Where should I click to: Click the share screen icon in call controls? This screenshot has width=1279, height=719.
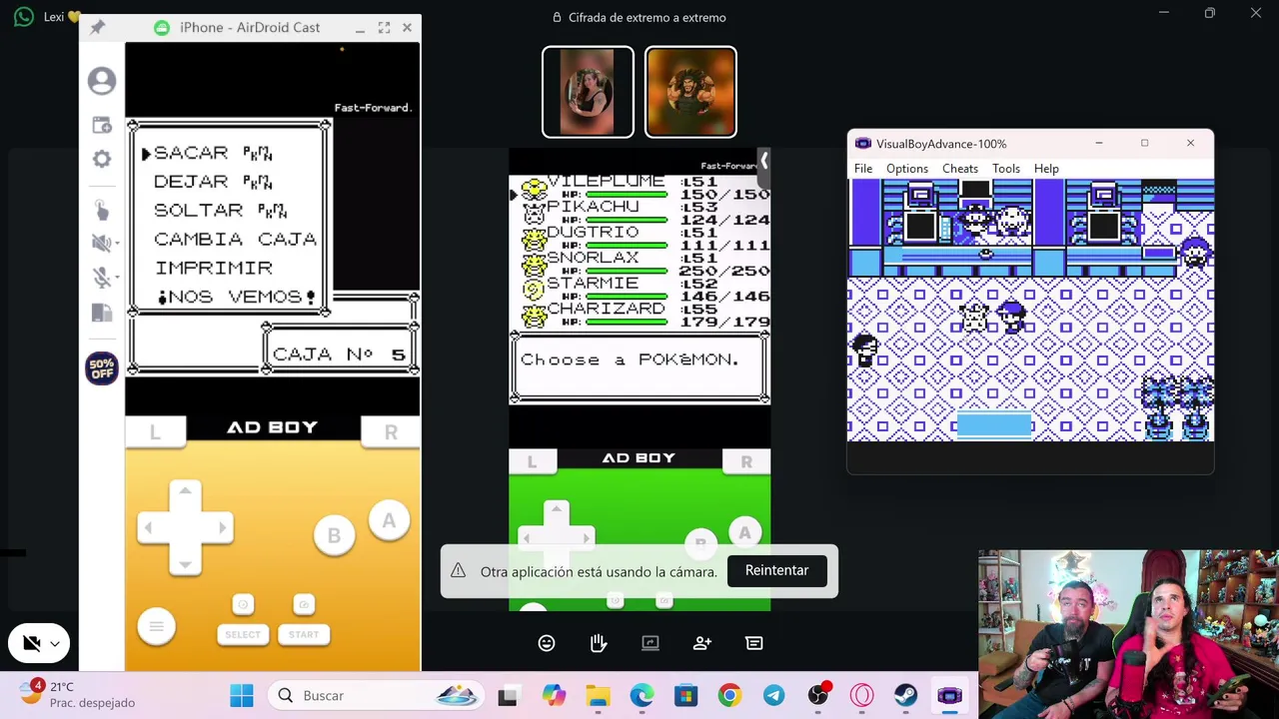coord(650,643)
